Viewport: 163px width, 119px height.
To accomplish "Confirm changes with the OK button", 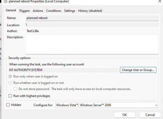I will (125, 115).
